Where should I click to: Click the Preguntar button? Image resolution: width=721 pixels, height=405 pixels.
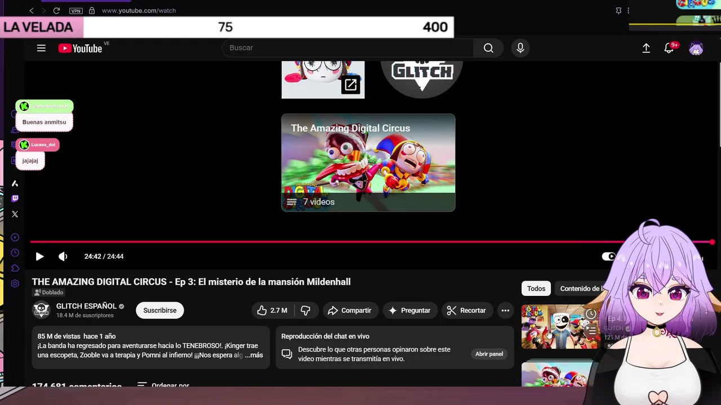[410, 310]
